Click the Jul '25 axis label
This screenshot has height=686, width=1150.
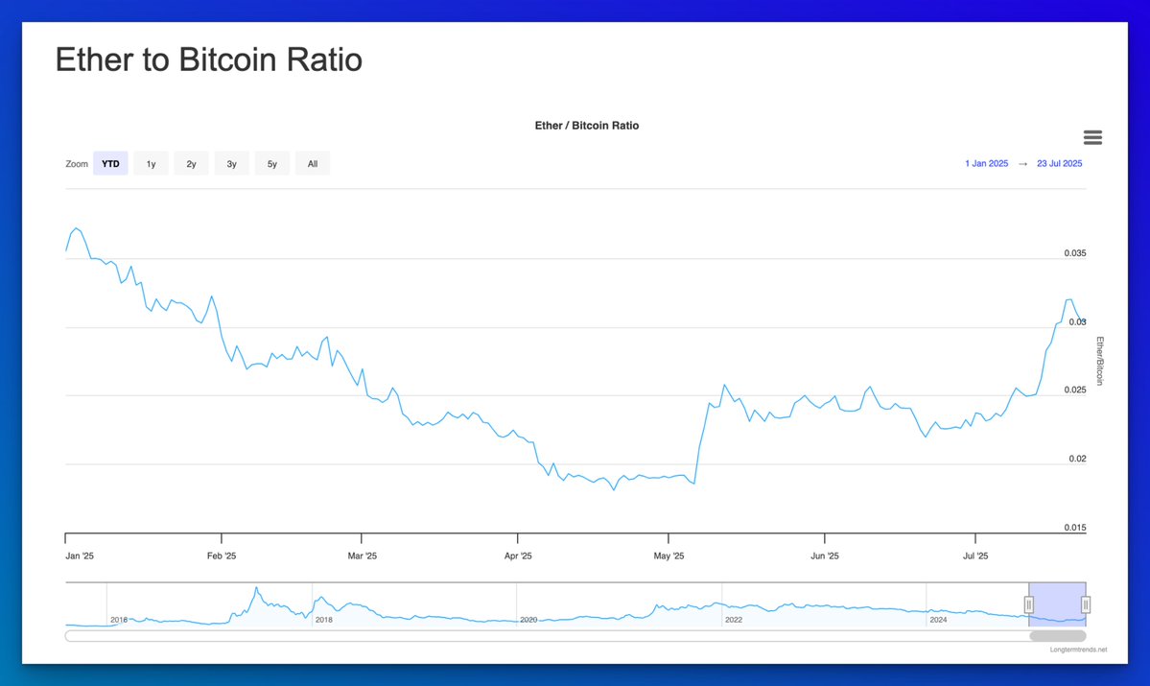[x=975, y=556]
